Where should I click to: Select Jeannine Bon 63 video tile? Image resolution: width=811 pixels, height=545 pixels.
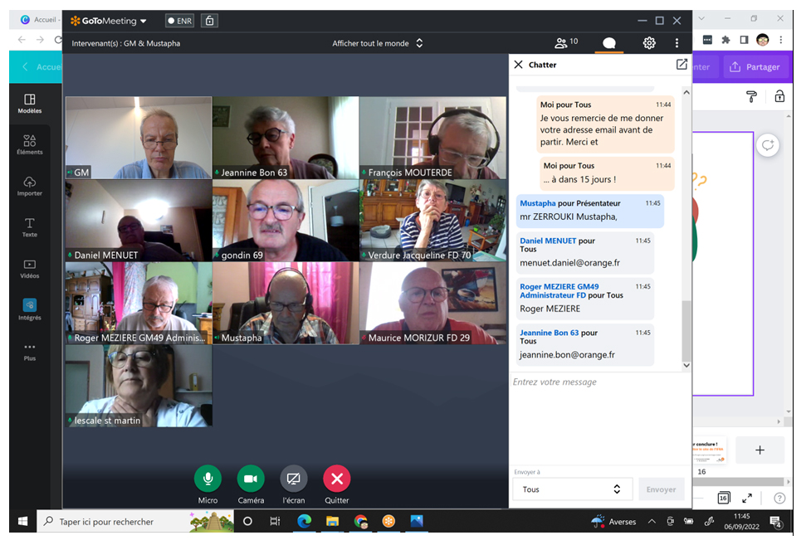click(x=286, y=138)
